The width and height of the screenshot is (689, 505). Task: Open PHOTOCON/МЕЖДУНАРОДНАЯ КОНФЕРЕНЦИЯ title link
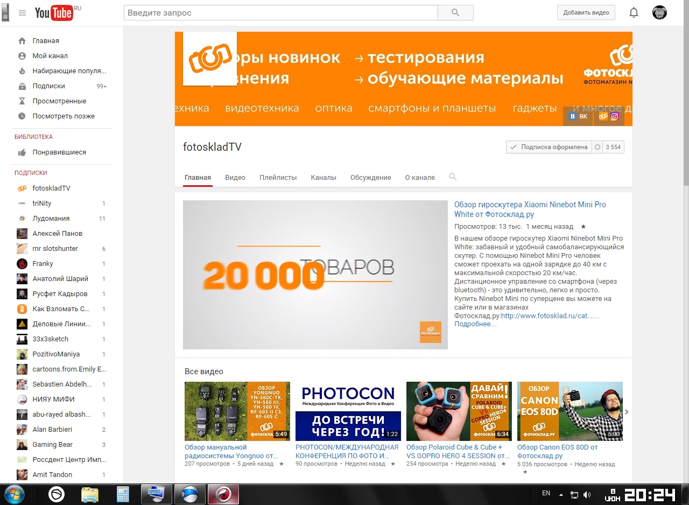tap(347, 451)
